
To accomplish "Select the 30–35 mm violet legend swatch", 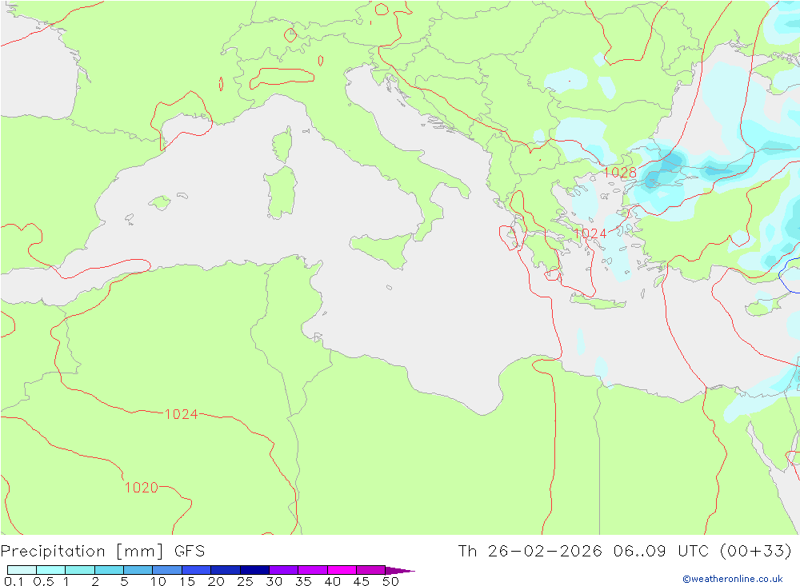I will point(284,570).
